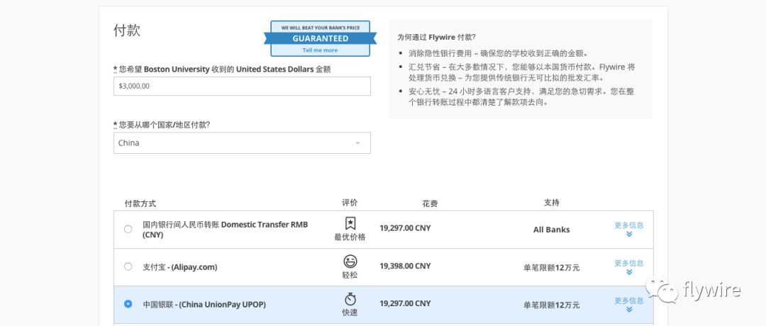The width and height of the screenshot is (766, 326).
Task: Open 更多信息 for Alipay row
Action: click(x=628, y=263)
